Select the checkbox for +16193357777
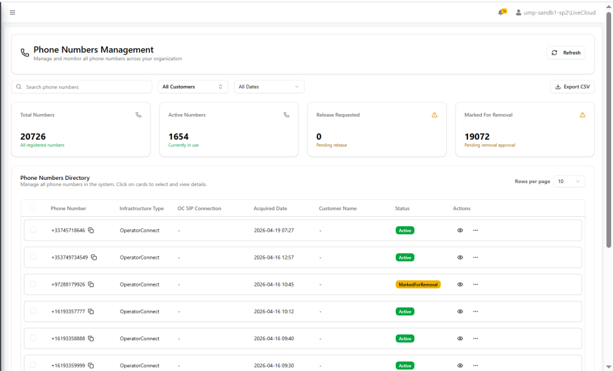The image size is (613, 371). [x=33, y=311]
